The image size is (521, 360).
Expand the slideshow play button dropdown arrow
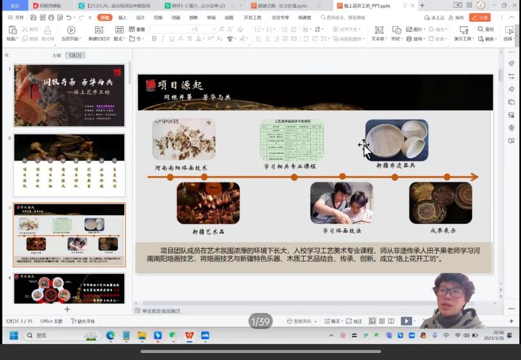pyautogui.click(x=415, y=321)
